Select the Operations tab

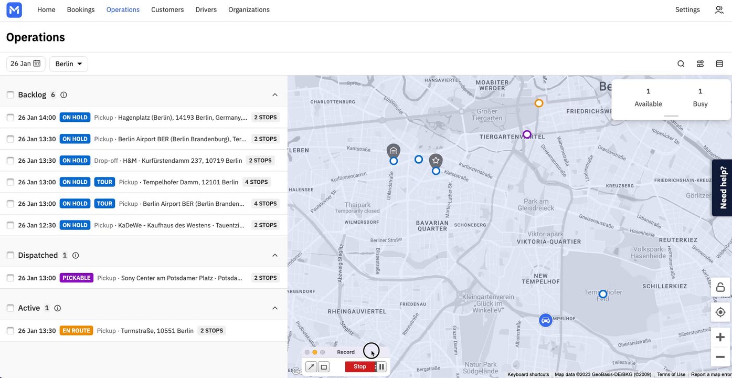(123, 10)
